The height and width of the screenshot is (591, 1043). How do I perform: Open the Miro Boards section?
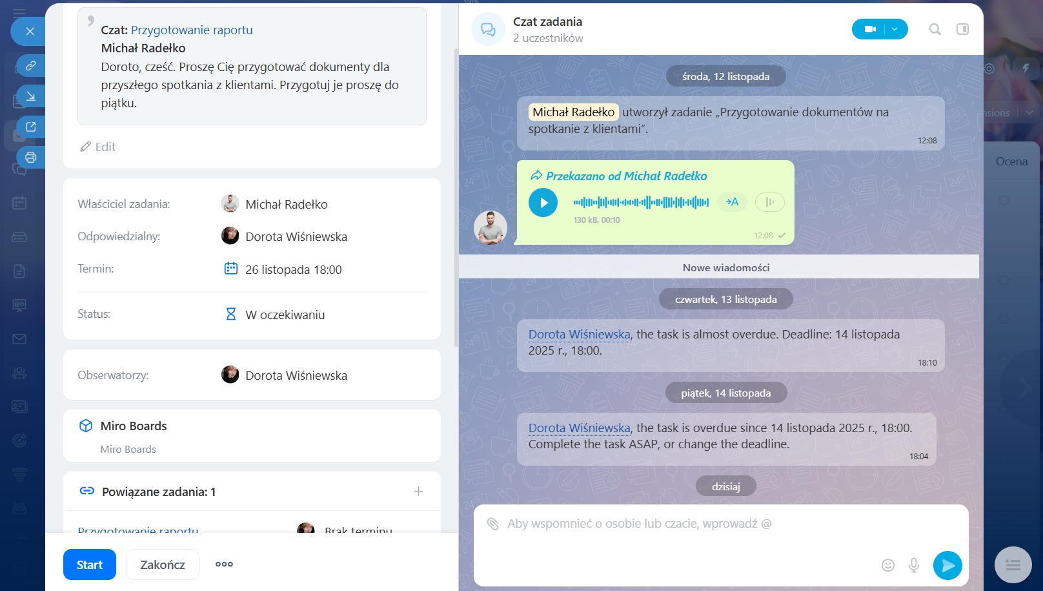click(252, 436)
